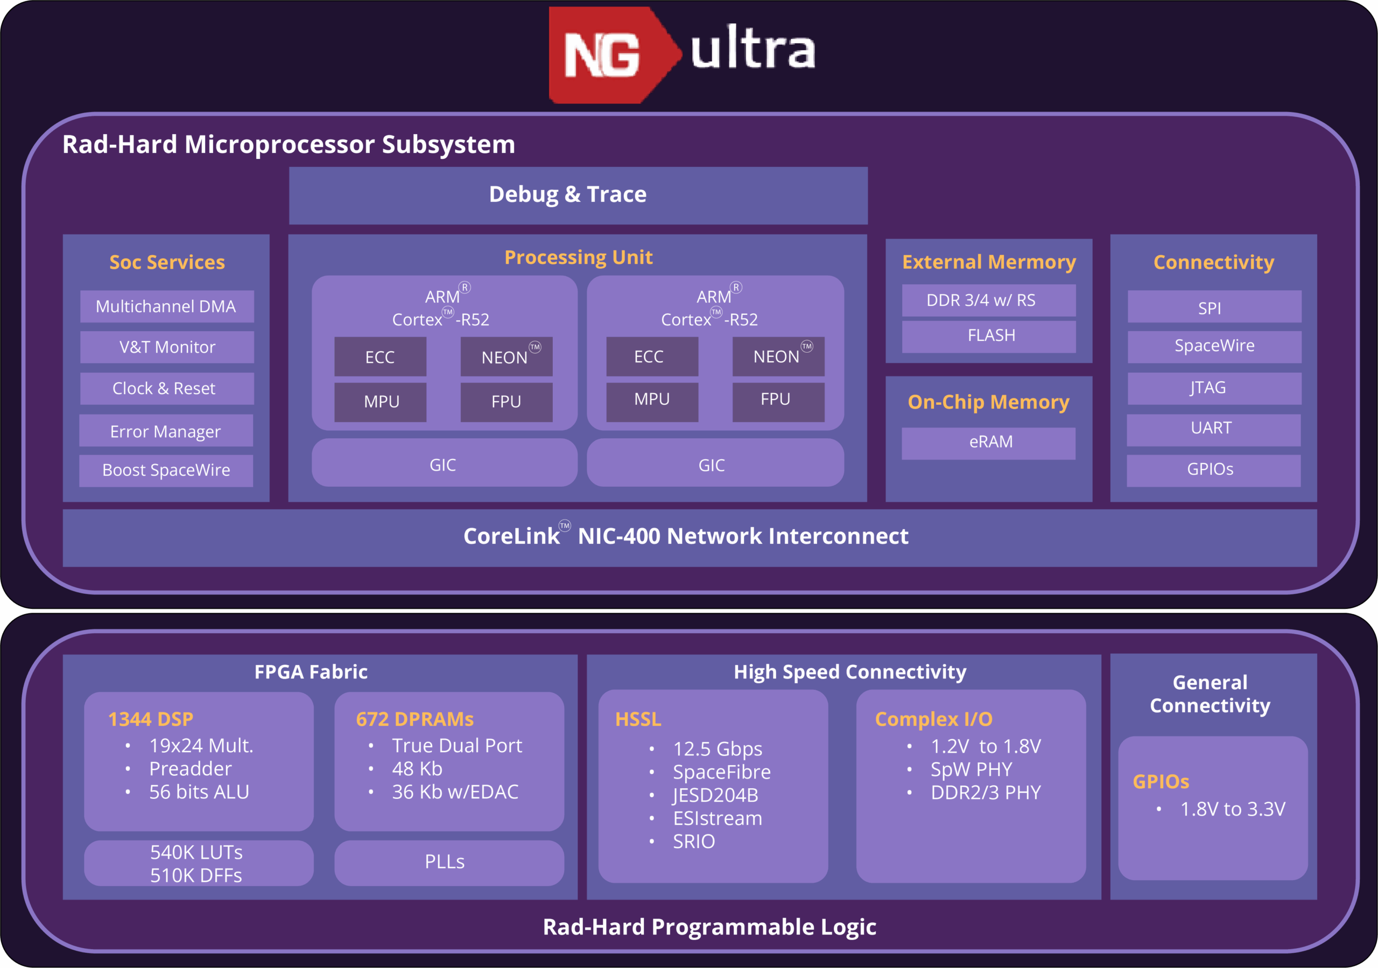The height and width of the screenshot is (968, 1378).
Task: Select the FLASH external memory block
Action: [x=988, y=336]
